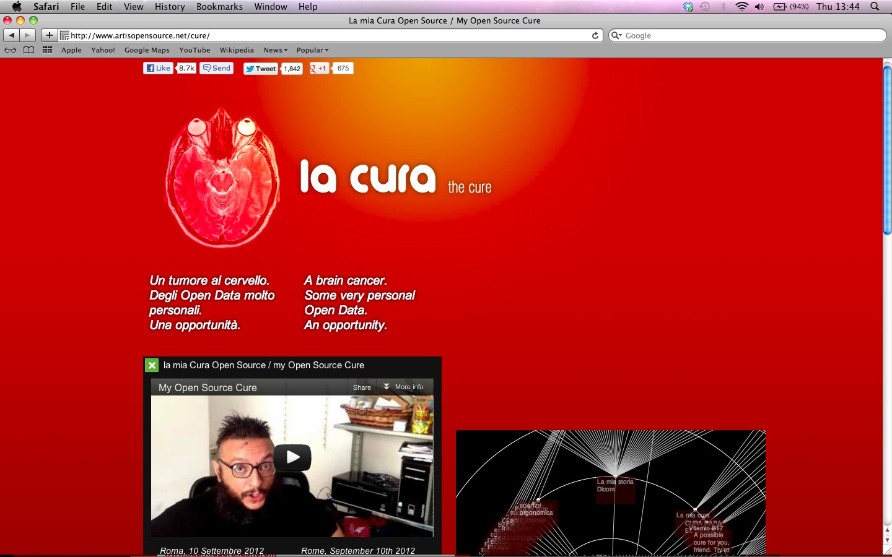Click the La mia storia Dicom node

(x=615, y=485)
